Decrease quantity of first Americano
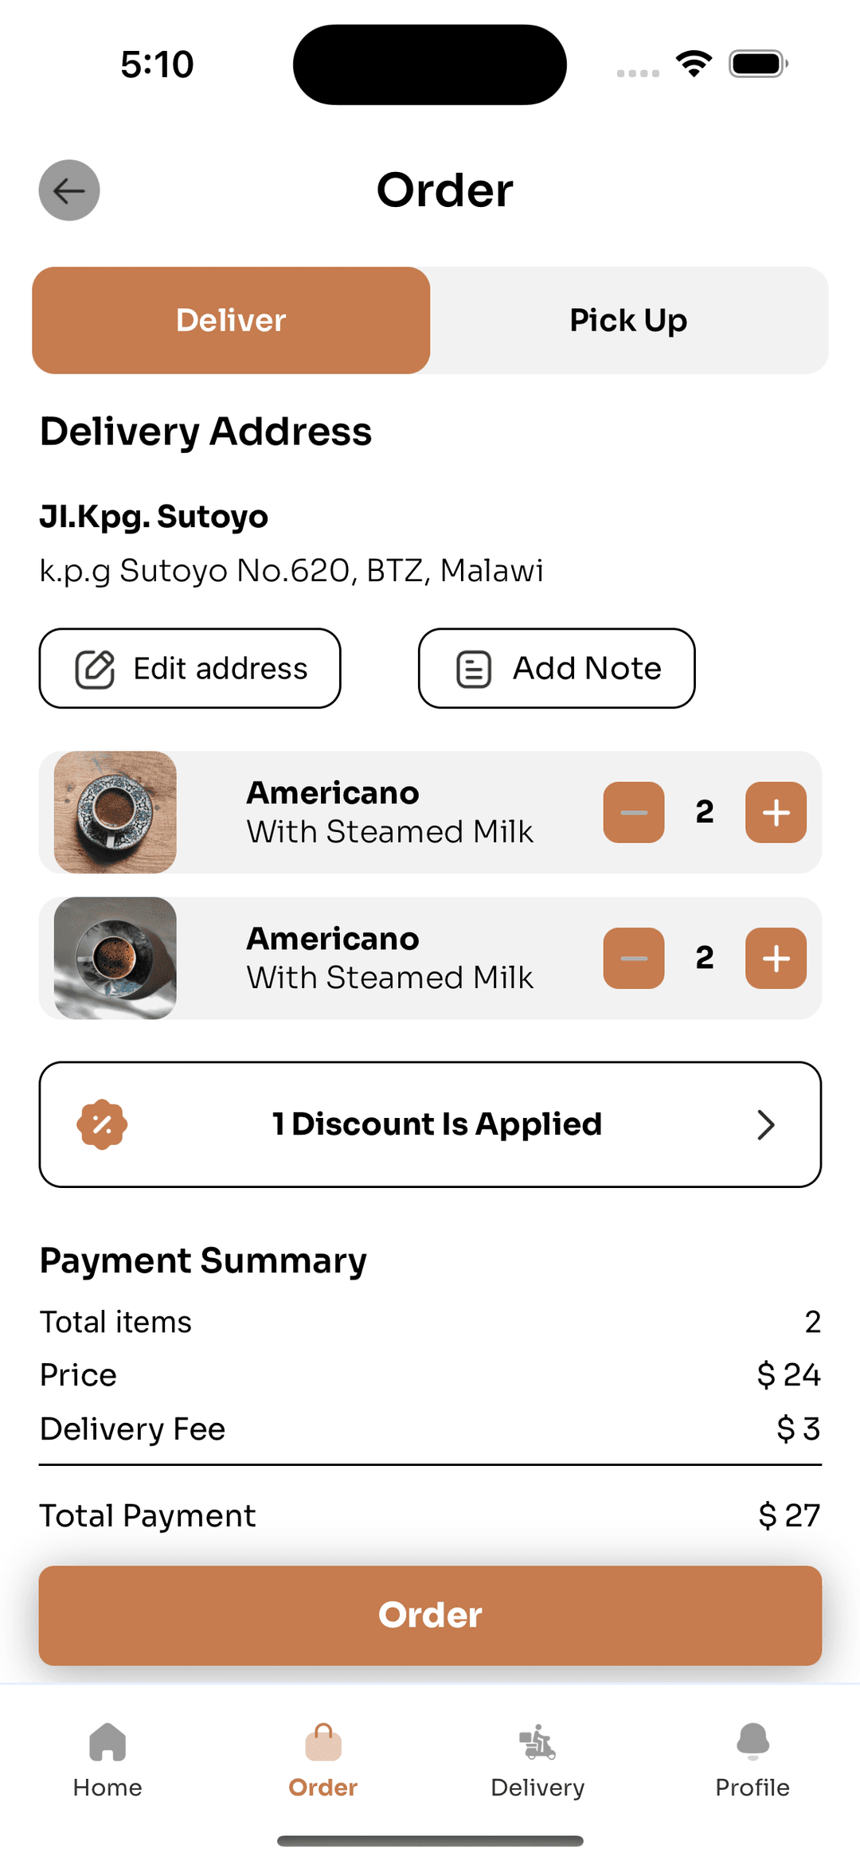This screenshot has width=860, height=1864. [634, 812]
